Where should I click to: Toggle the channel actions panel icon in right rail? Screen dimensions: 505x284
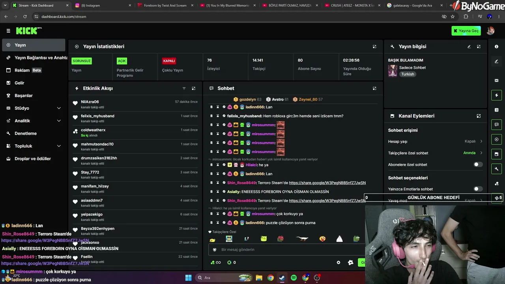[496, 154]
